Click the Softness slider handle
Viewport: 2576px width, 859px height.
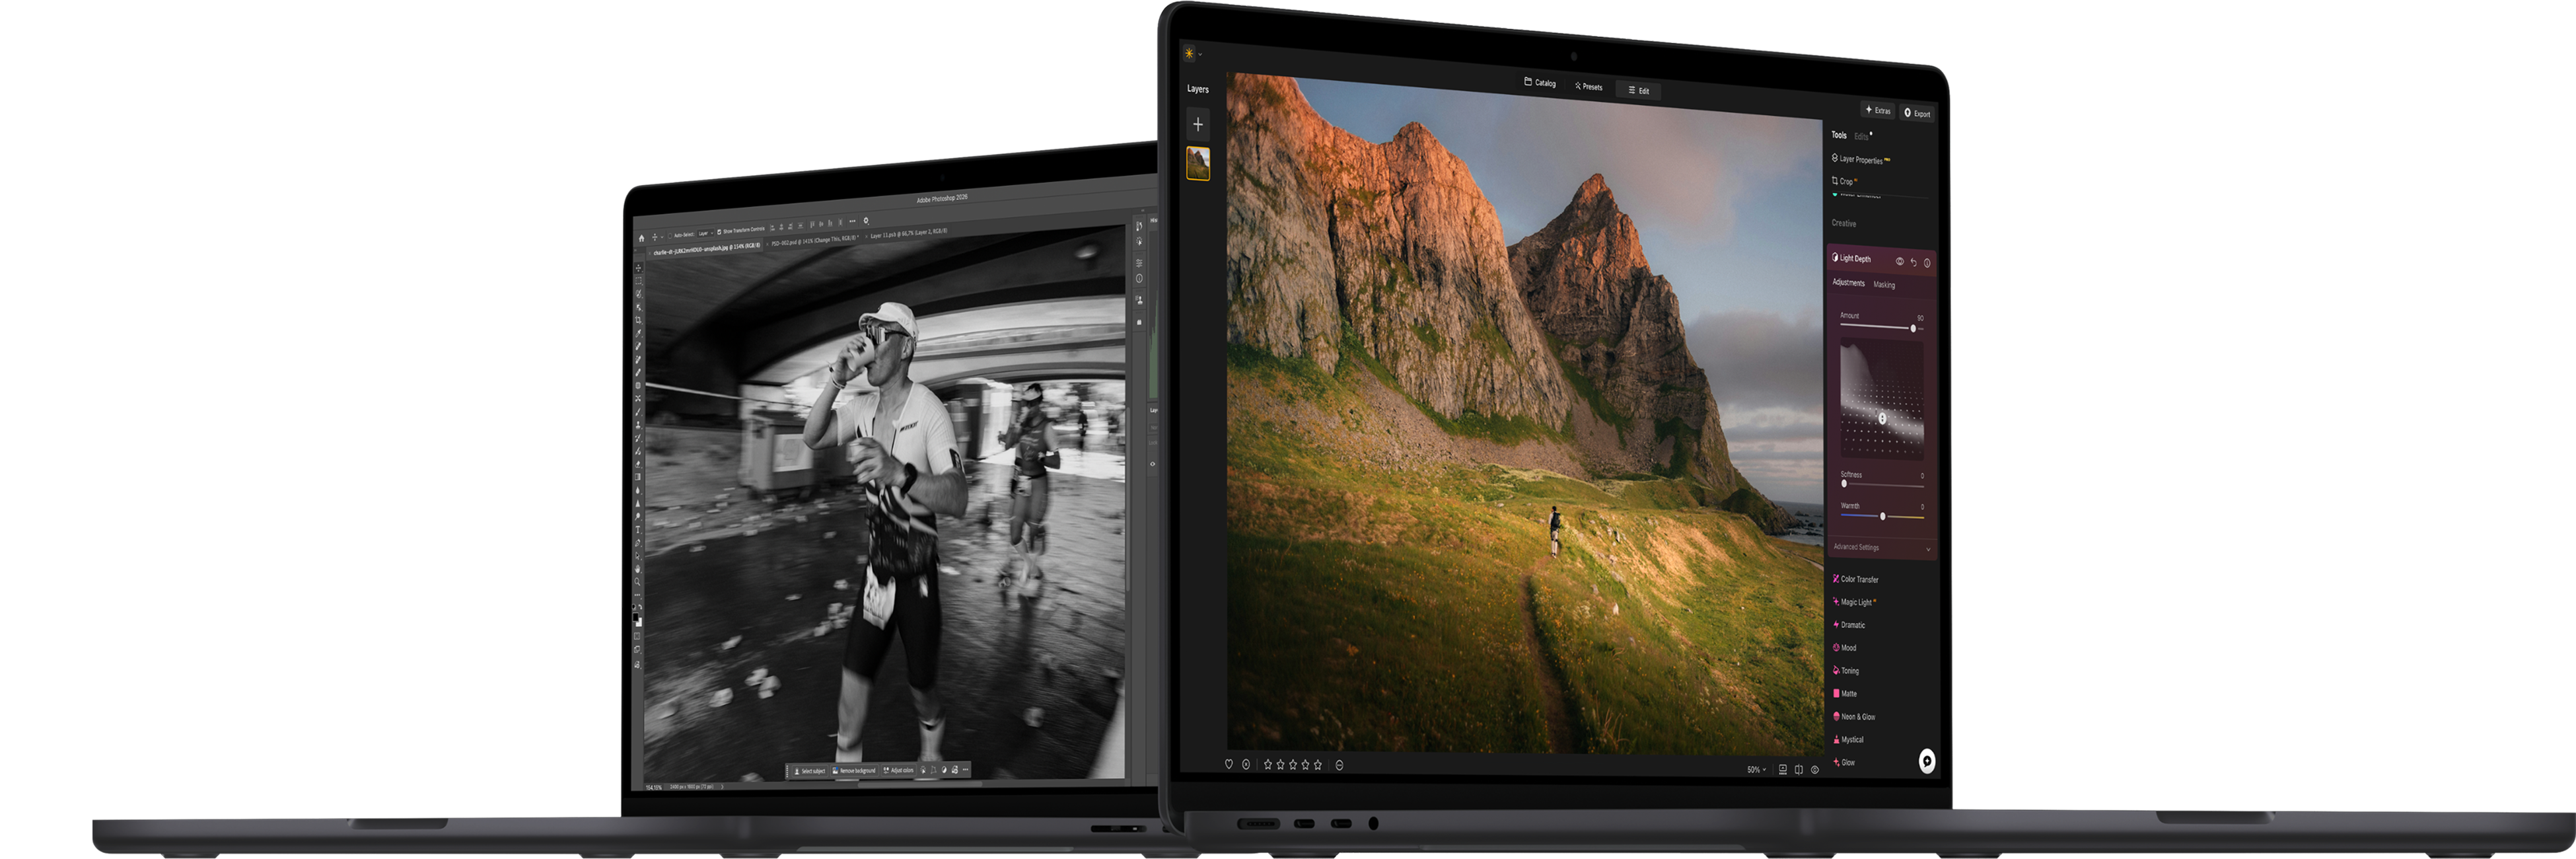(1844, 484)
